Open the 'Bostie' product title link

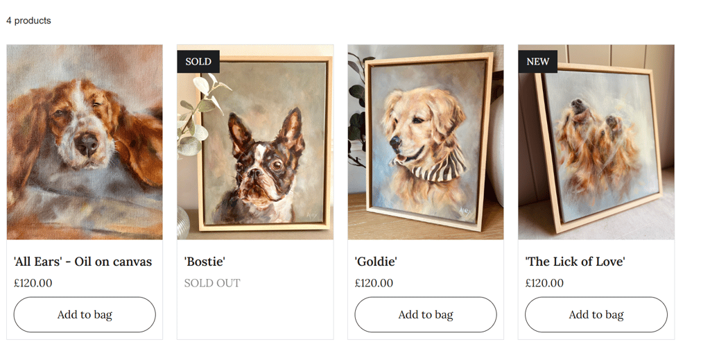click(x=205, y=262)
